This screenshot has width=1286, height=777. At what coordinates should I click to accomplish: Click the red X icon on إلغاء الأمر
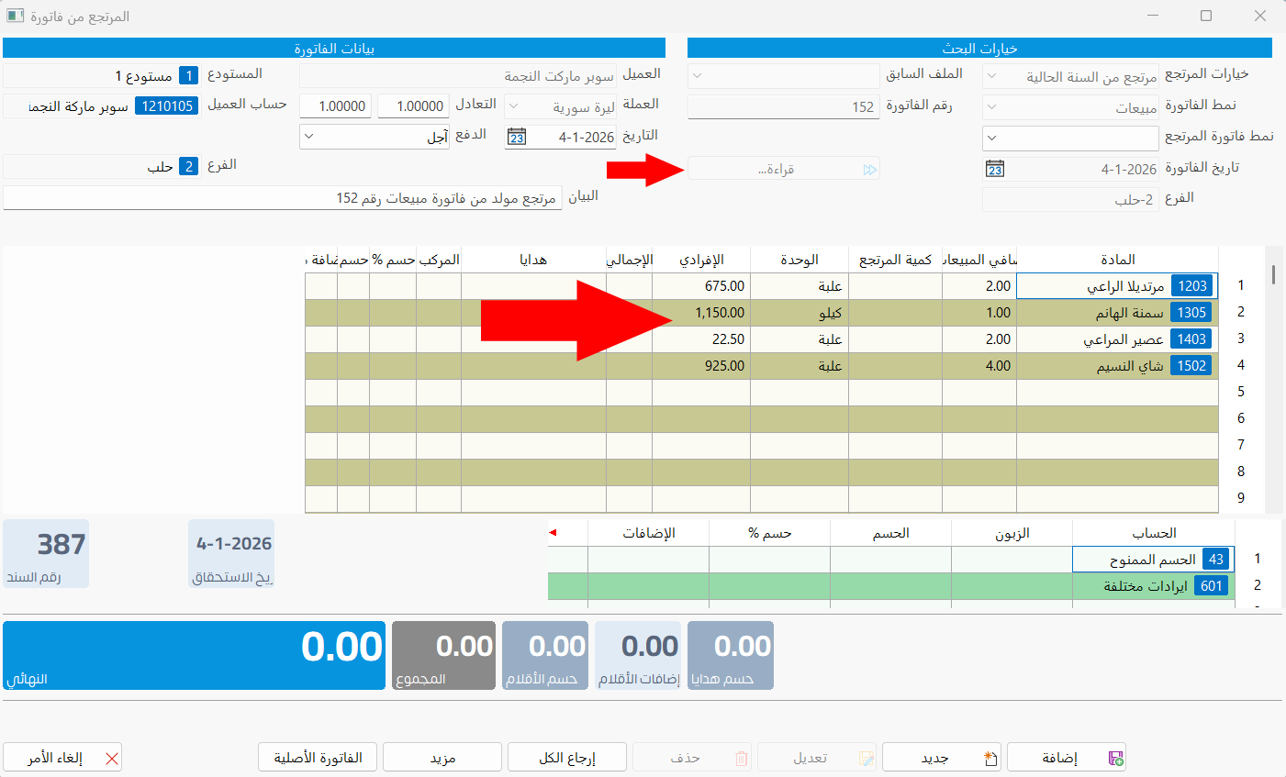pos(114,757)
